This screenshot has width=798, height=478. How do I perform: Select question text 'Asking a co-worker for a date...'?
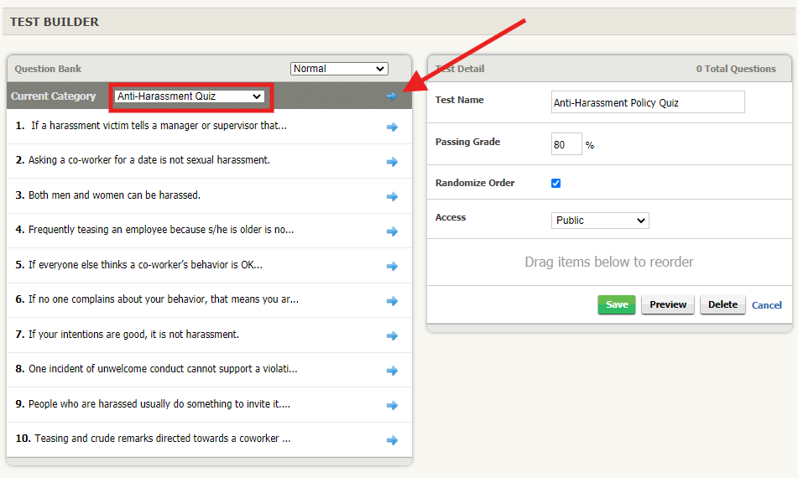[149, 160]
